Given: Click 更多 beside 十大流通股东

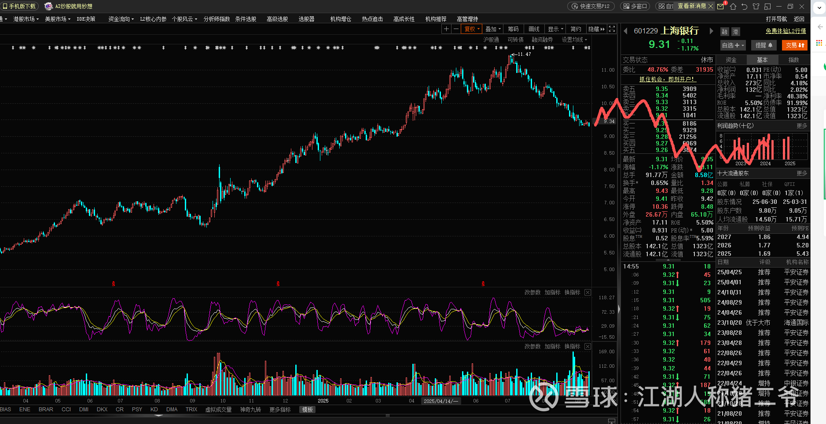Looking at the screenshot, I should tap(802, 173).
